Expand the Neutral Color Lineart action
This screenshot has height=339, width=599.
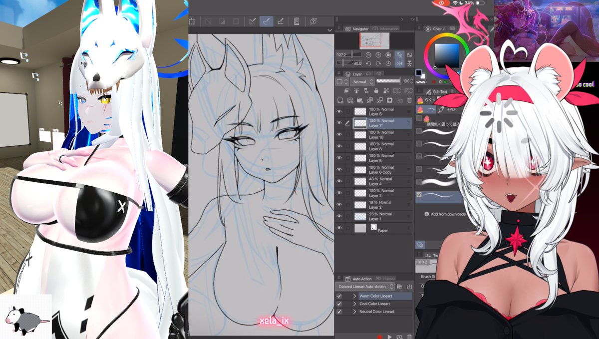click(354, 312)
